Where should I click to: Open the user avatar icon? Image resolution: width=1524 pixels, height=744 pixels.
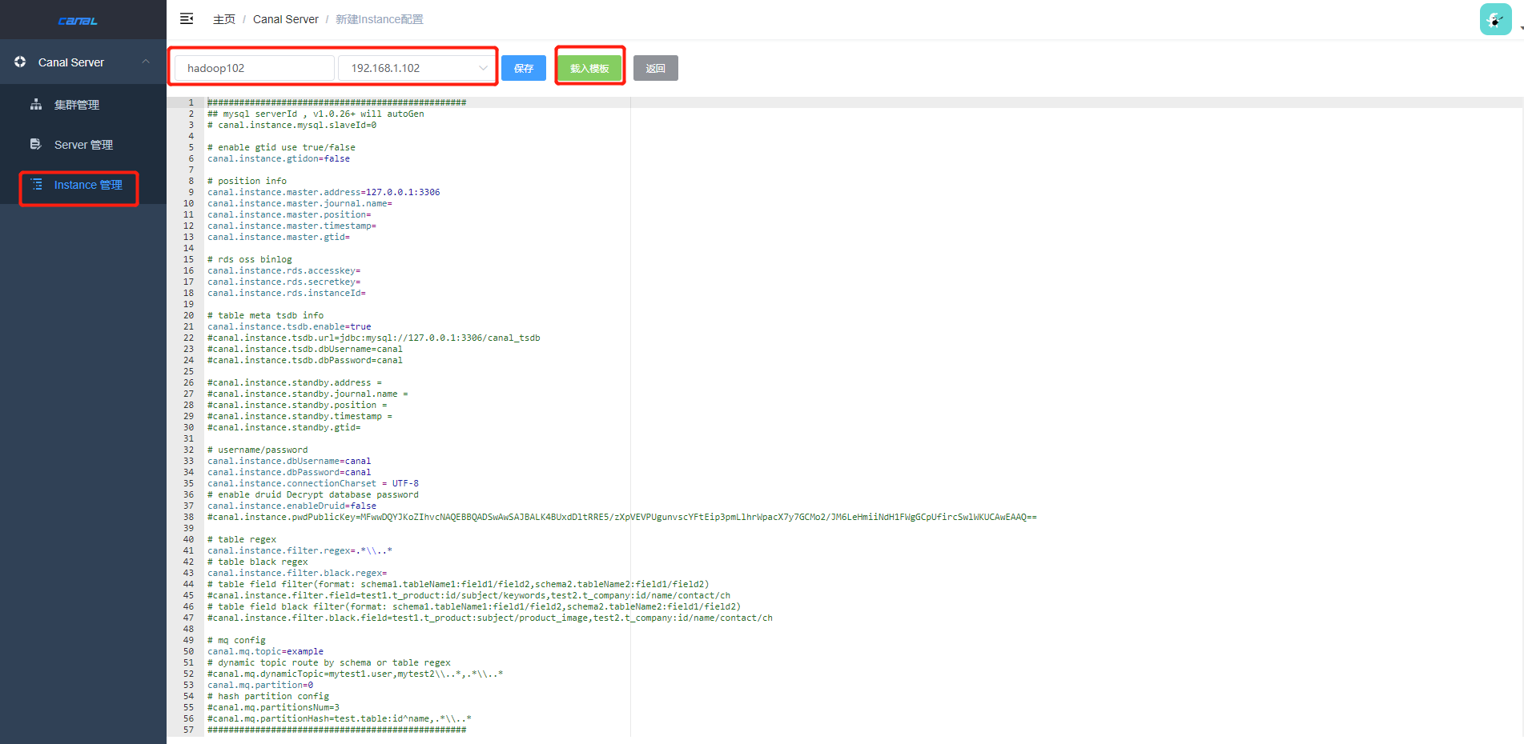pos(1495,19)
